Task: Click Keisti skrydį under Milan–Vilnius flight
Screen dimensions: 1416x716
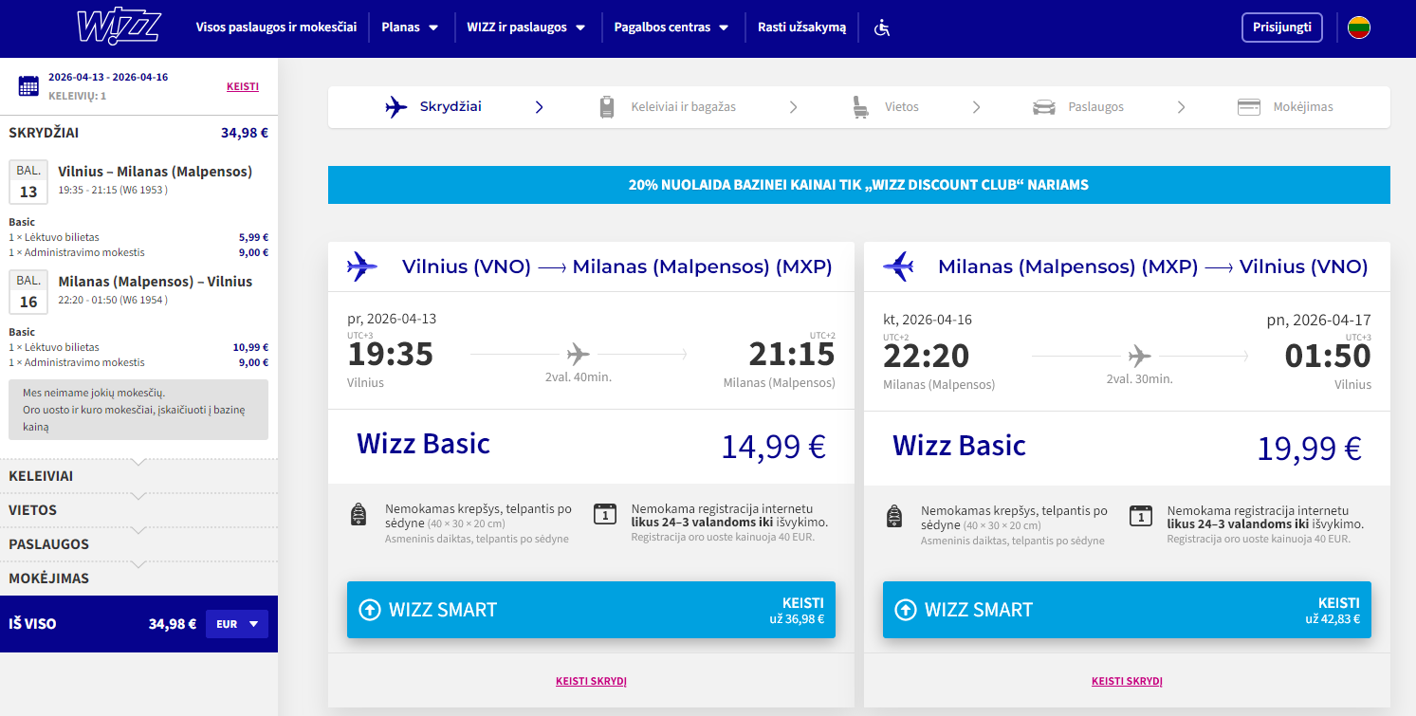Action: coord(1127,681)
